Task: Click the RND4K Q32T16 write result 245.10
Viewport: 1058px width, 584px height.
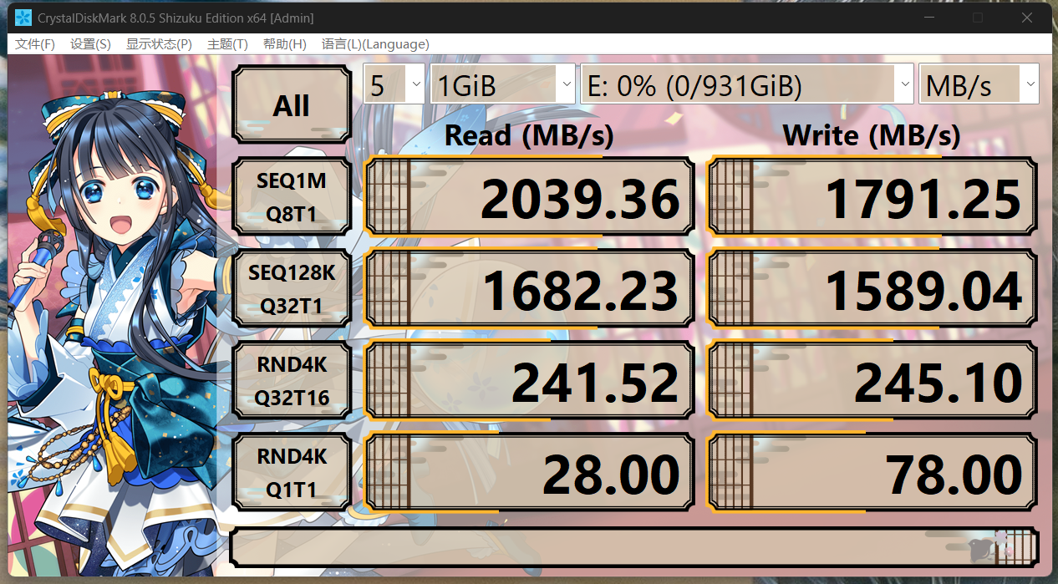Action: point(872,380)
